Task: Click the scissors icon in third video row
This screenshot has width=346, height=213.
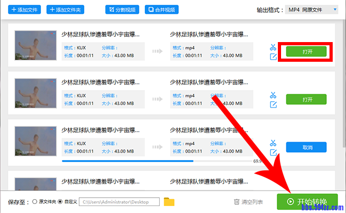Action: tap(273, 142)
